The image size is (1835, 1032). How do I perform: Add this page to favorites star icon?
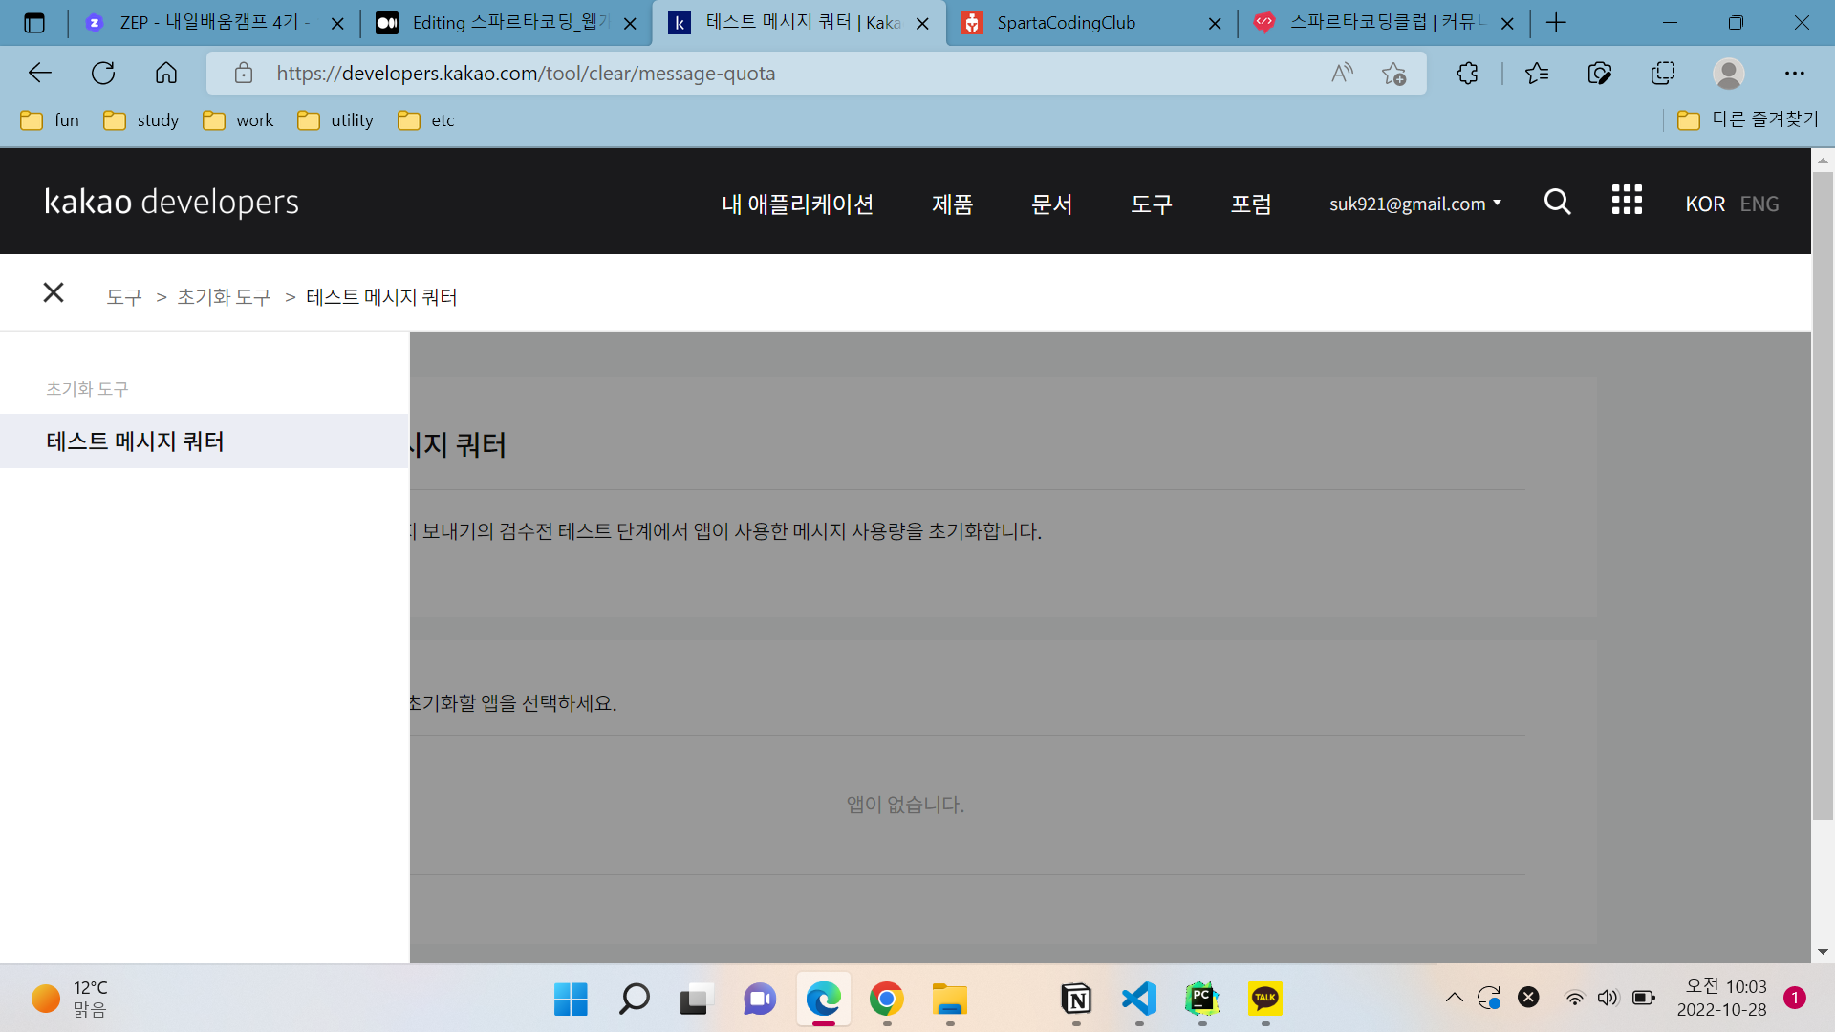coord(1393,73)
